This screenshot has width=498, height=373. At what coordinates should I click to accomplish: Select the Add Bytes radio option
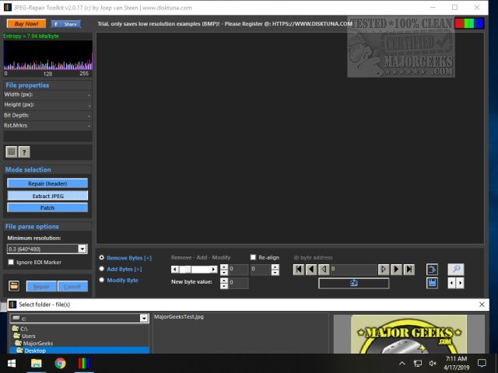click(x=102, y=269)
